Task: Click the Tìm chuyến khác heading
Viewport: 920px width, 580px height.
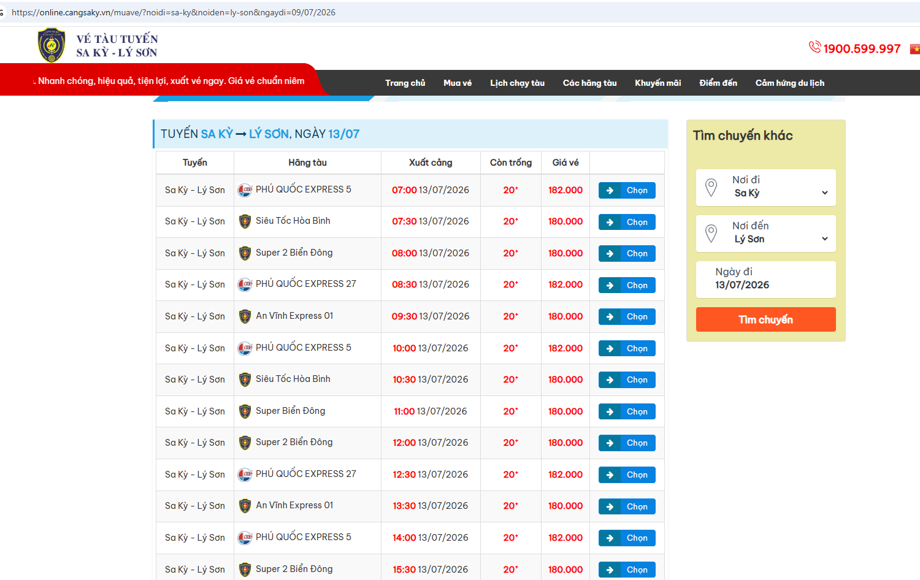Action: click(x=743, y=135)
